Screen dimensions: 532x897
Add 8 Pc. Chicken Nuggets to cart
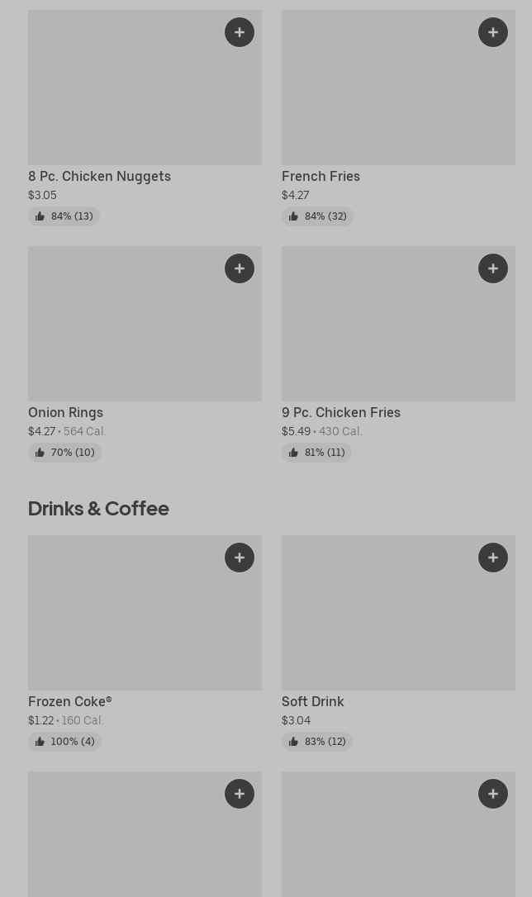(x=240, y=32)
